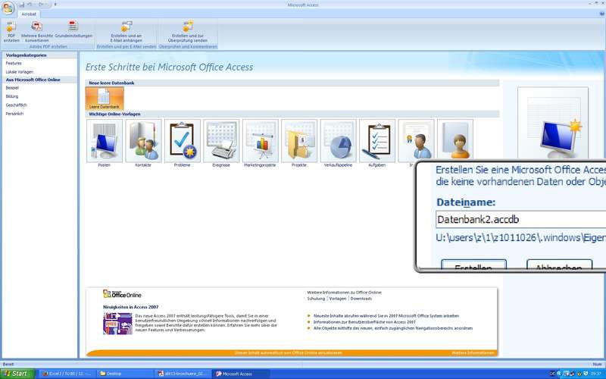Open link Informationen zur Benutzeroberfläche von Access 2007
This screenshot has width=606, height=379.
click(364, 321)
